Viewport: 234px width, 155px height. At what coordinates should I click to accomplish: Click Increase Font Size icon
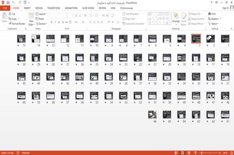click(76, 16)
